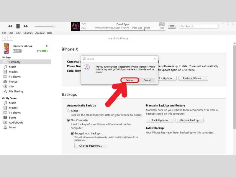Skip forward to next track

[26, 26]
